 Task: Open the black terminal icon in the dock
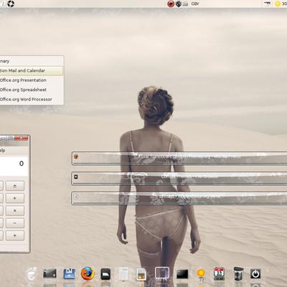click(x=182, y=274)
